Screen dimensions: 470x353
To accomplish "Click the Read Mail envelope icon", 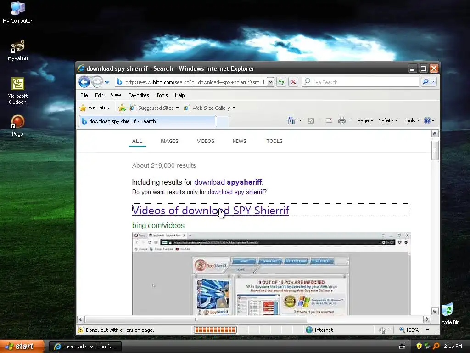I will pyautogui.click(x=329, y=120).
